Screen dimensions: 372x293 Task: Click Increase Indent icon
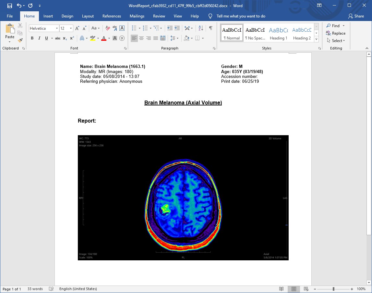(x=177, y=28)
